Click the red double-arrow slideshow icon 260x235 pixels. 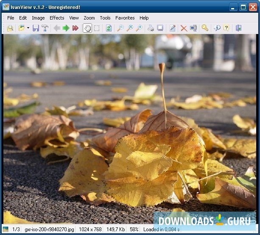point(75,28)
